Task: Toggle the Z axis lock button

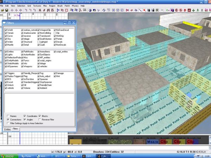Action: 122,10
